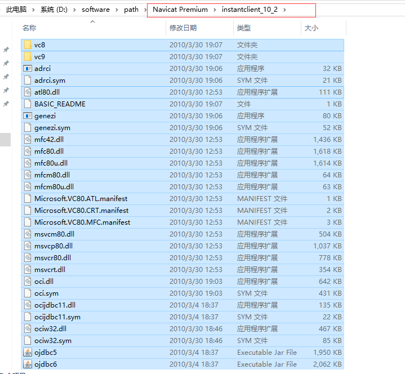The width and height of the screenshot is (405, 374).
Task: Click the 2010/3/30 18:46 date of ociw32.dll
Action: coord(196,329)
